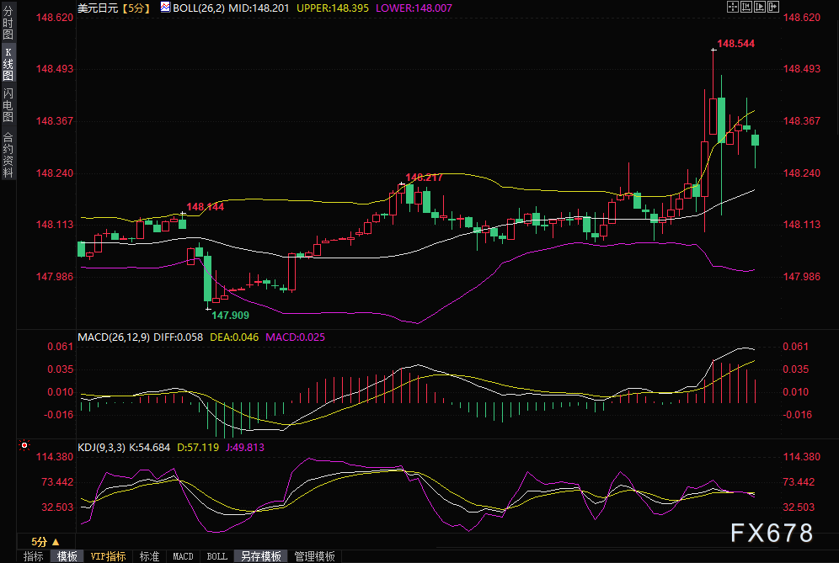
Task: Click the 美元日元 symbol title
Action: pos(98,8)
